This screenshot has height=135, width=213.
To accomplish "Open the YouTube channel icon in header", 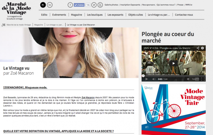I will 100,5.
